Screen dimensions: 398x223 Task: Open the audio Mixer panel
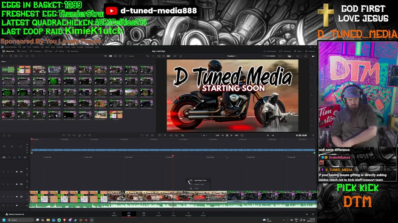click(x=298, y=51)
